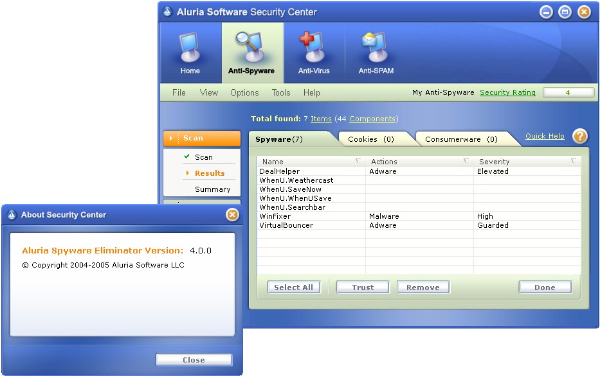Click the Done button
Image resolution: width=600 pixels, height=376 pixels.
coord(545,287)
